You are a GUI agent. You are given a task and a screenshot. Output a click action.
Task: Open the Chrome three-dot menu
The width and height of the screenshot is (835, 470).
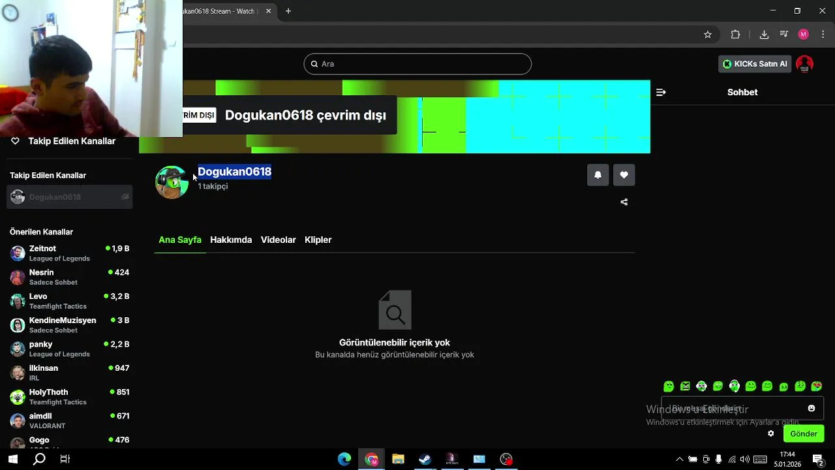point(823,35)
